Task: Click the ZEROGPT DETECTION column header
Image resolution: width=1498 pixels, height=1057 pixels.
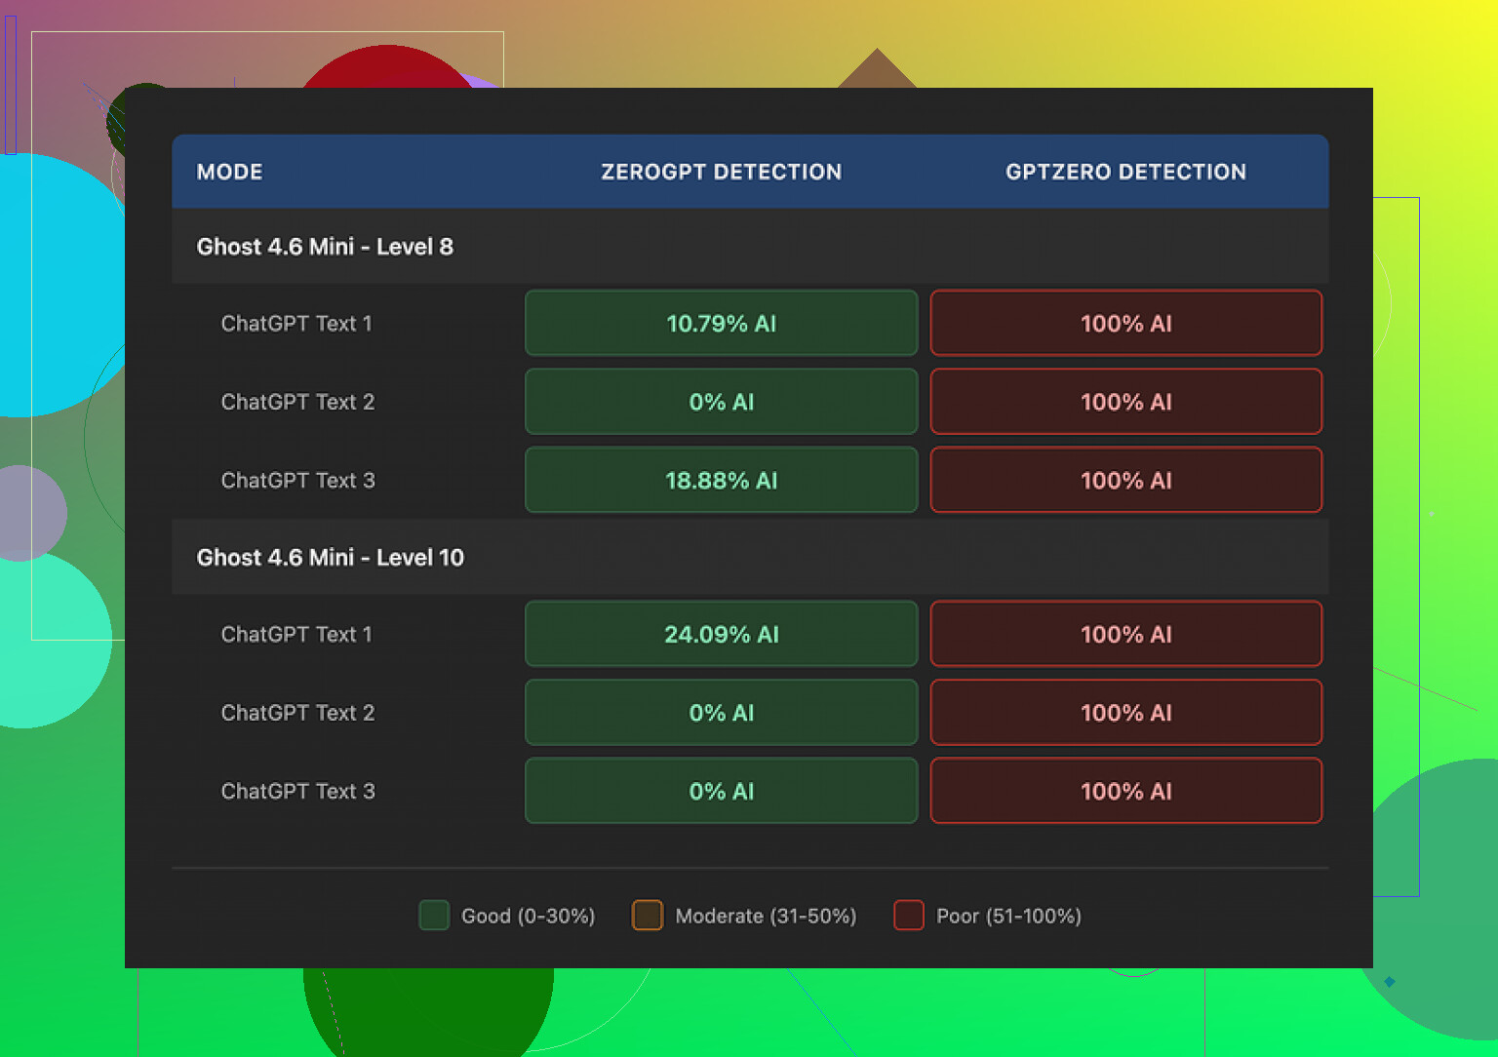Action: 721,172
